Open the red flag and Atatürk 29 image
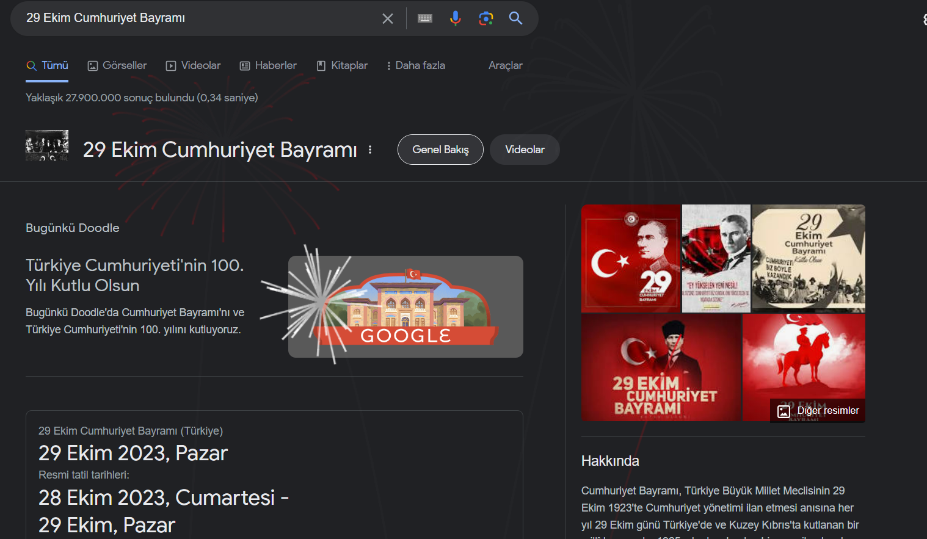The height and width of the screenshot is (539, 927). click(x=630, y=258)
